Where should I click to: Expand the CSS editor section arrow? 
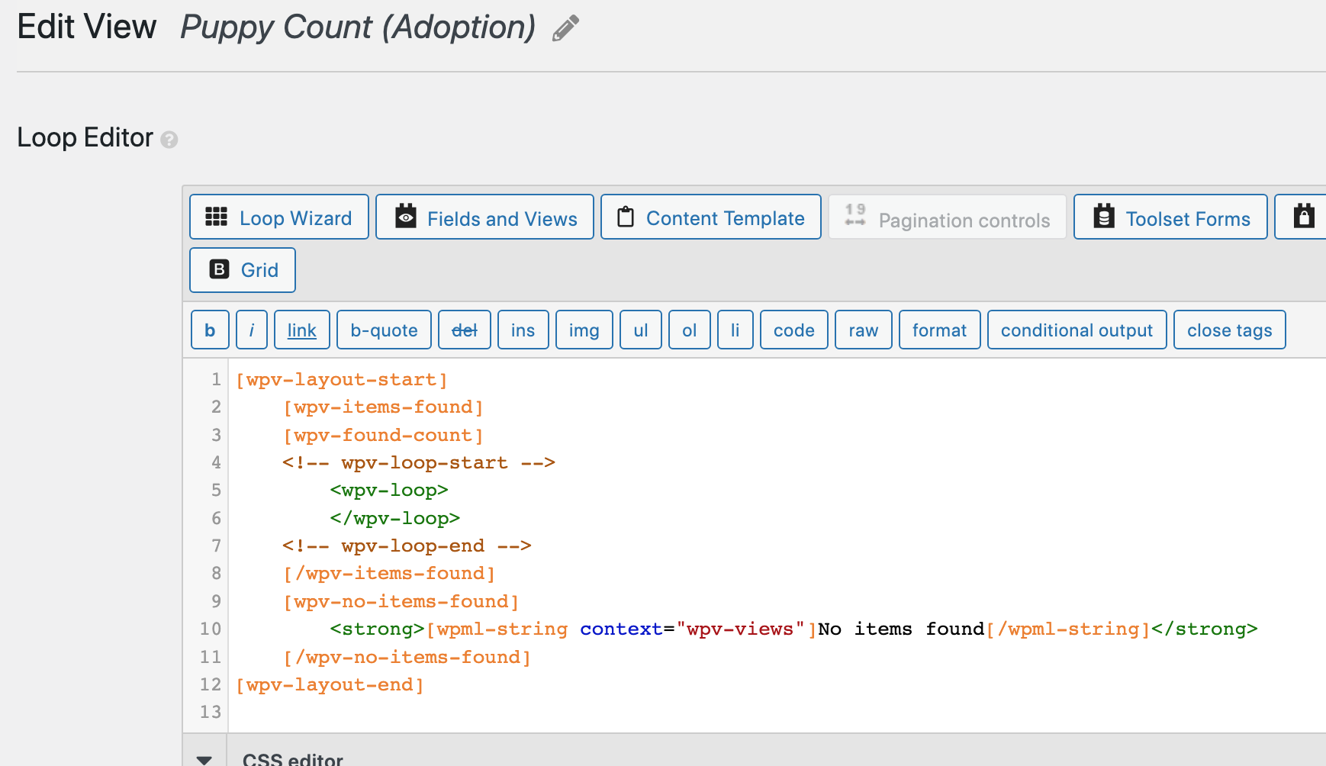[204, 759]
